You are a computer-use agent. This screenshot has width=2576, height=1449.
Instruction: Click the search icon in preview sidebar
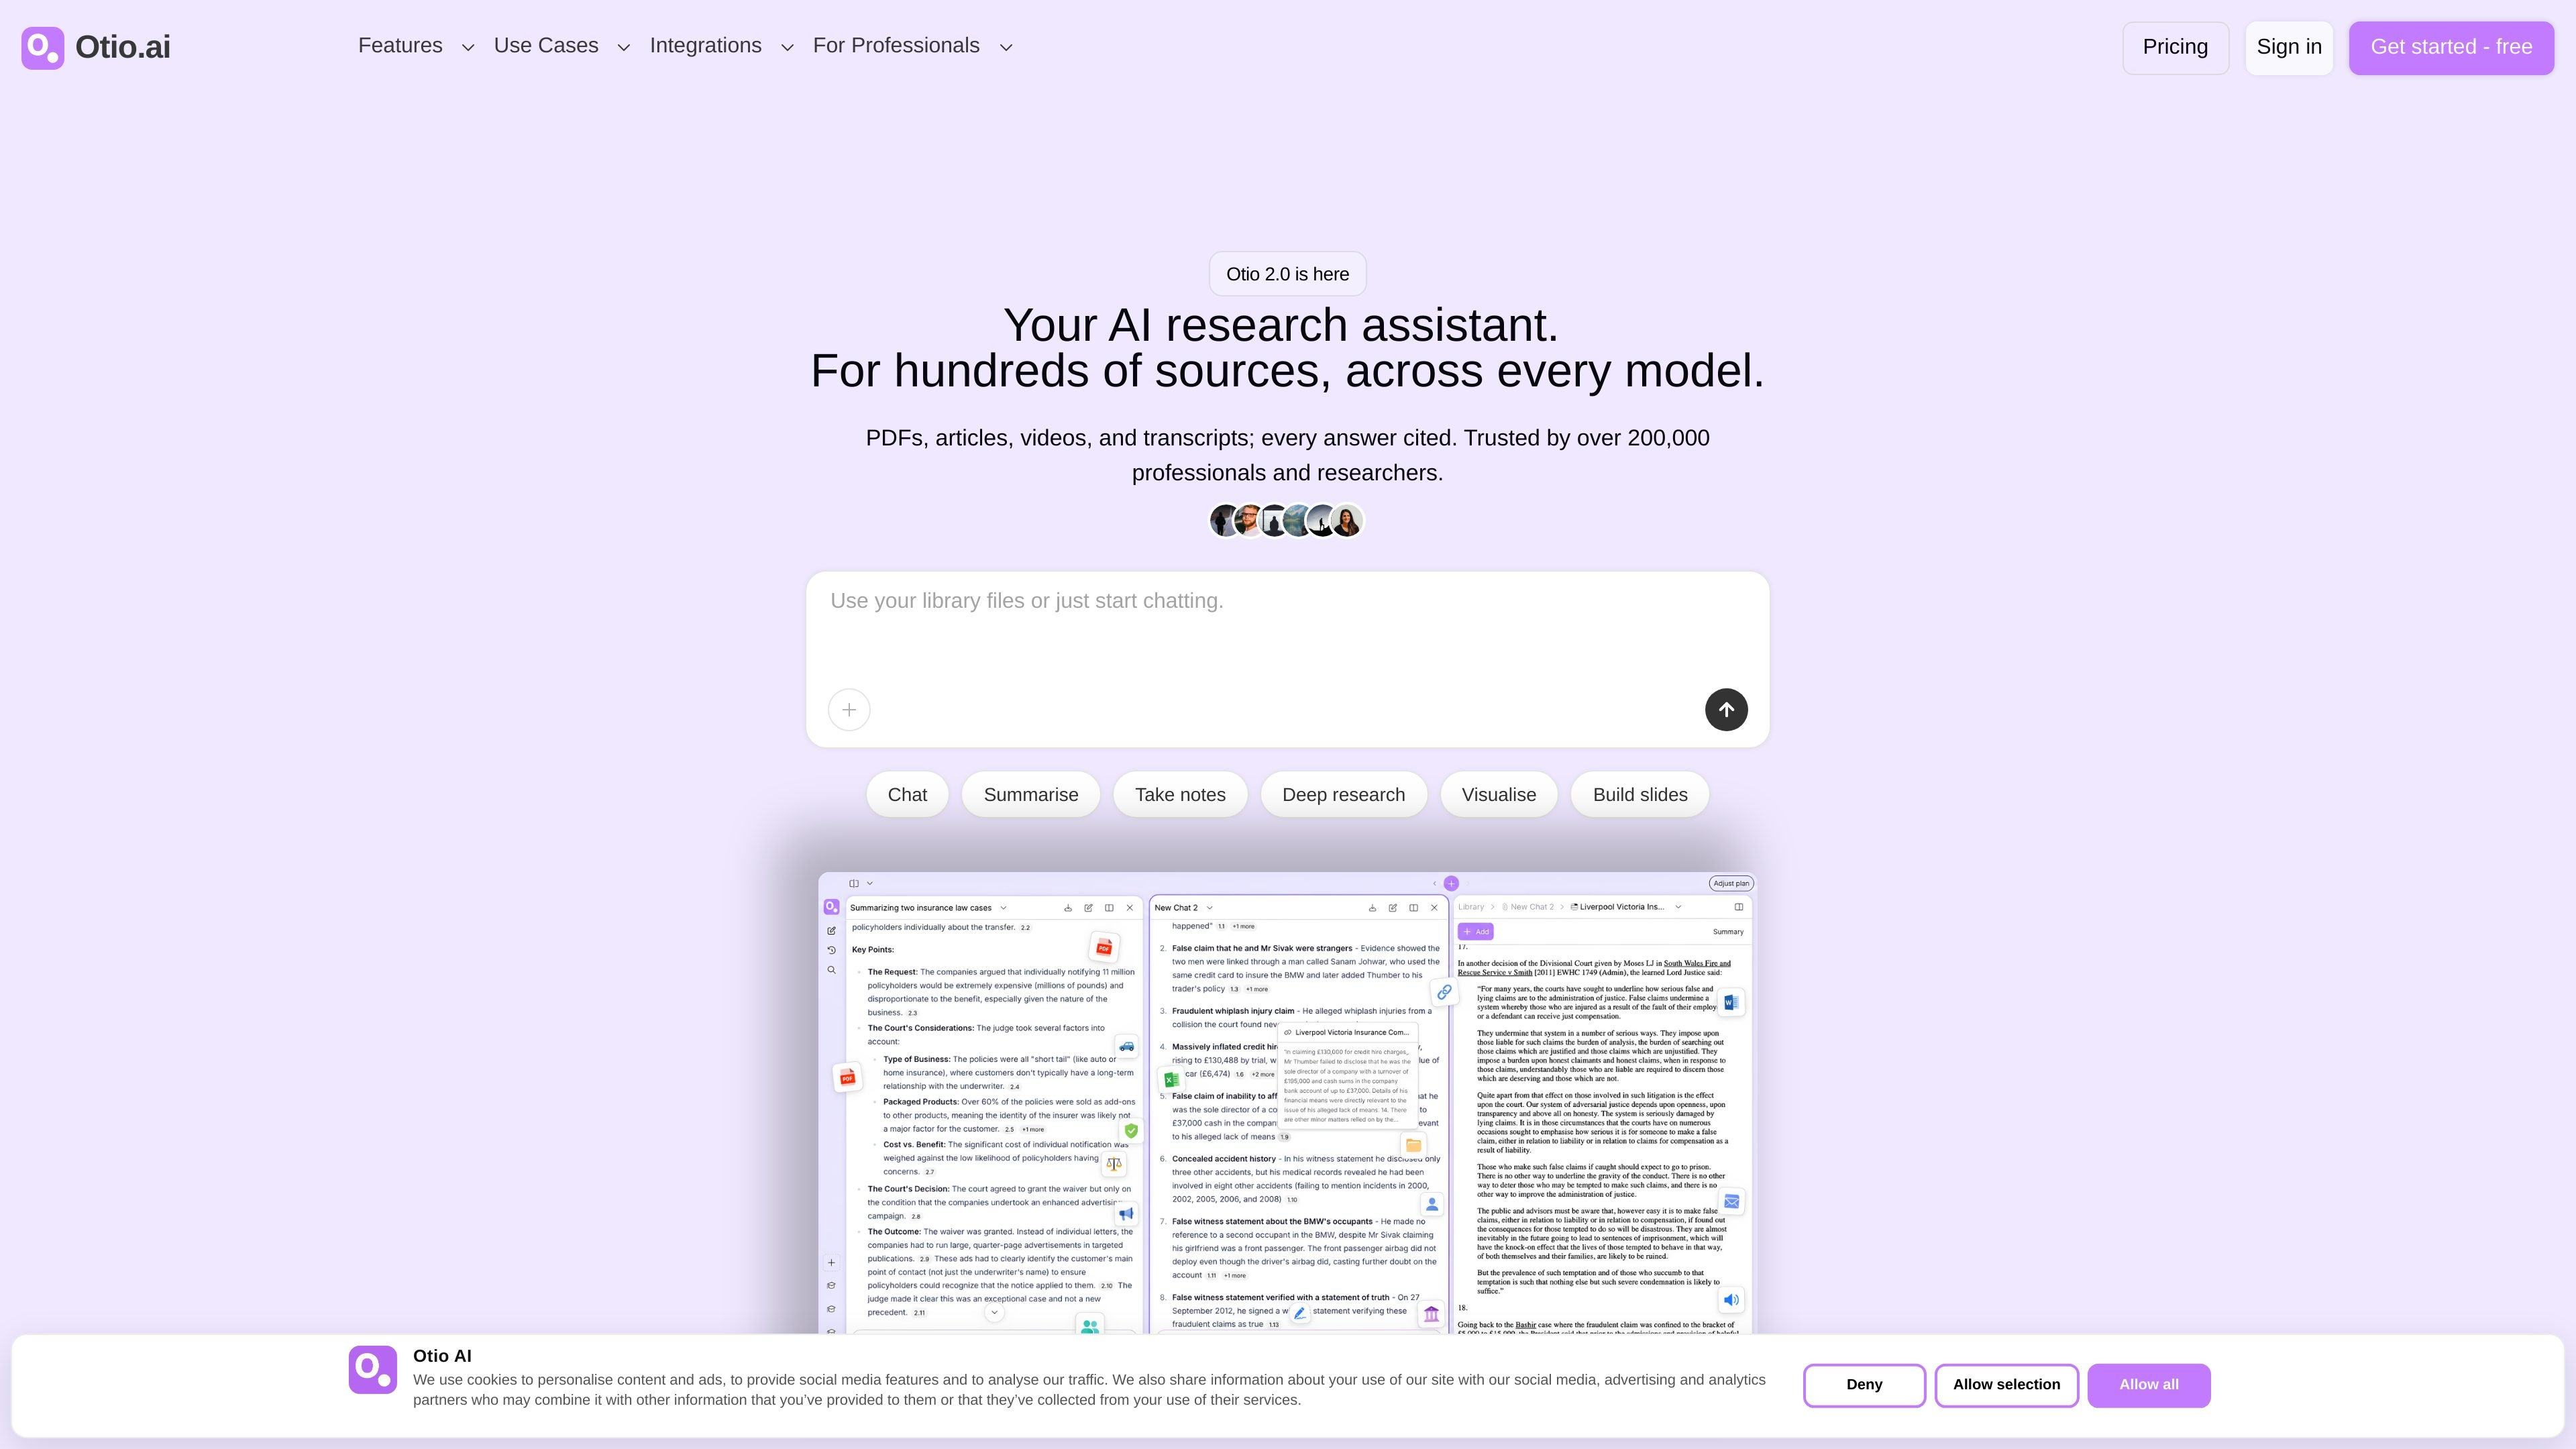(x=831, y=970)
